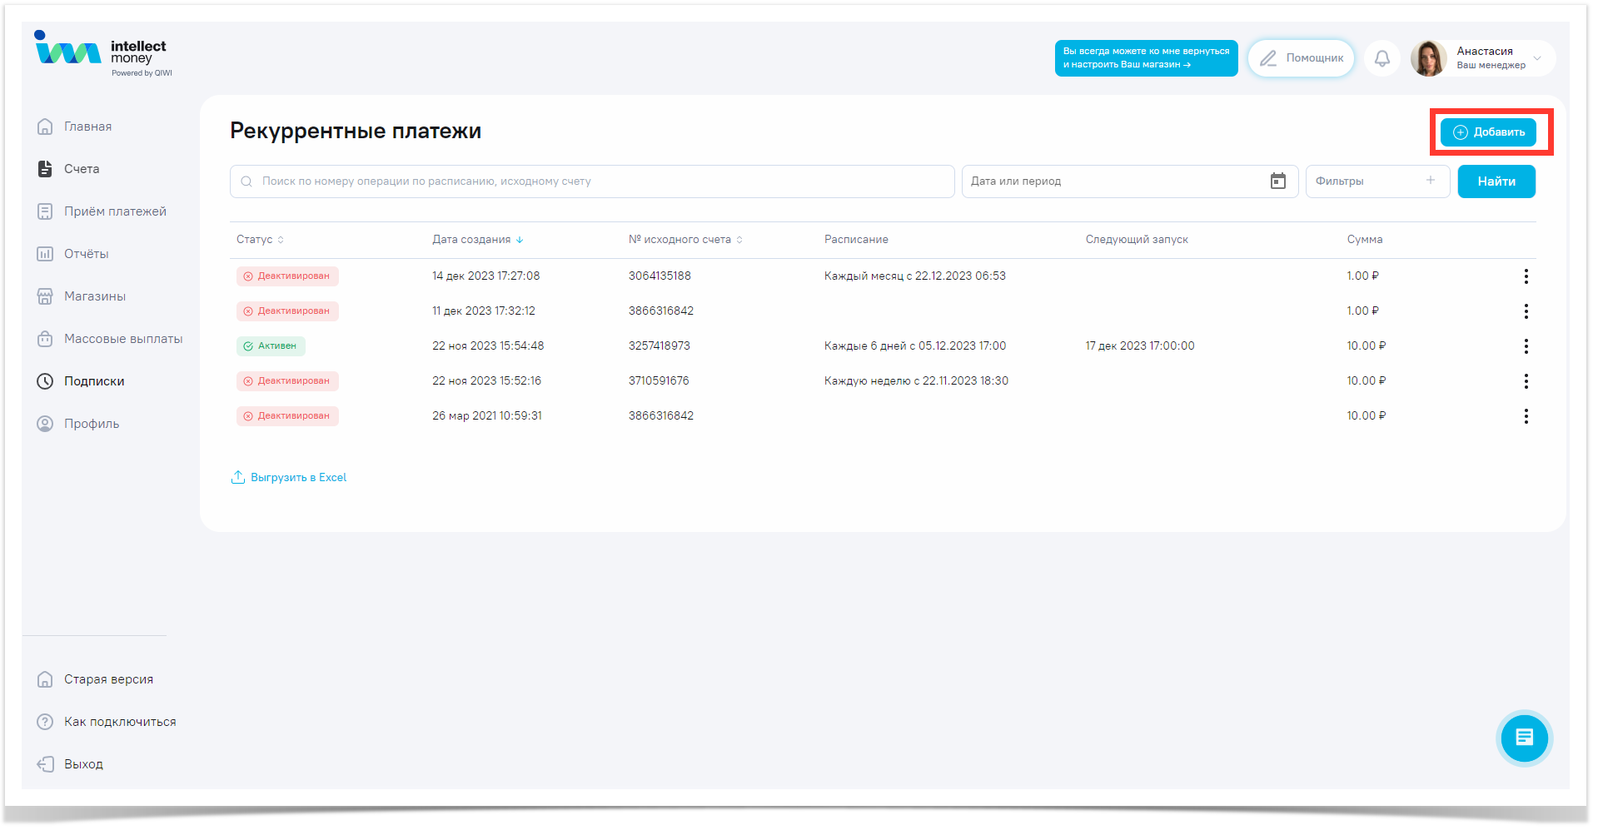
Task: Open three-dot menu for active subscription row
Action: tap(1526, 346)
